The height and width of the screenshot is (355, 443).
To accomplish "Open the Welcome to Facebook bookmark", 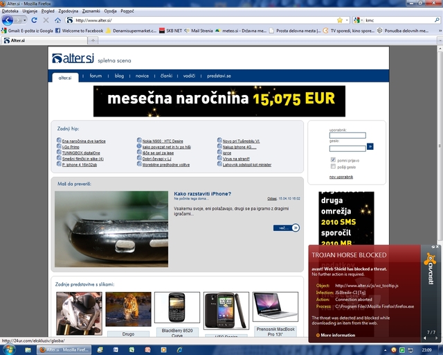I will [79, 31].
